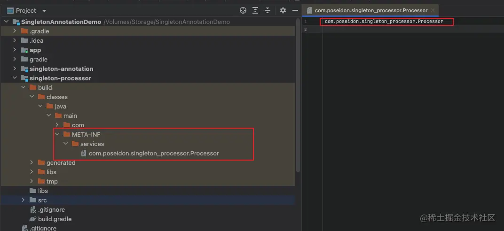Select the services folder icon
This screenshot has width=504, height=231.
click(75, 144)
